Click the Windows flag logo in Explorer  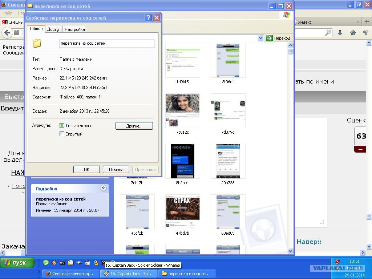click(x=287, y=15)
